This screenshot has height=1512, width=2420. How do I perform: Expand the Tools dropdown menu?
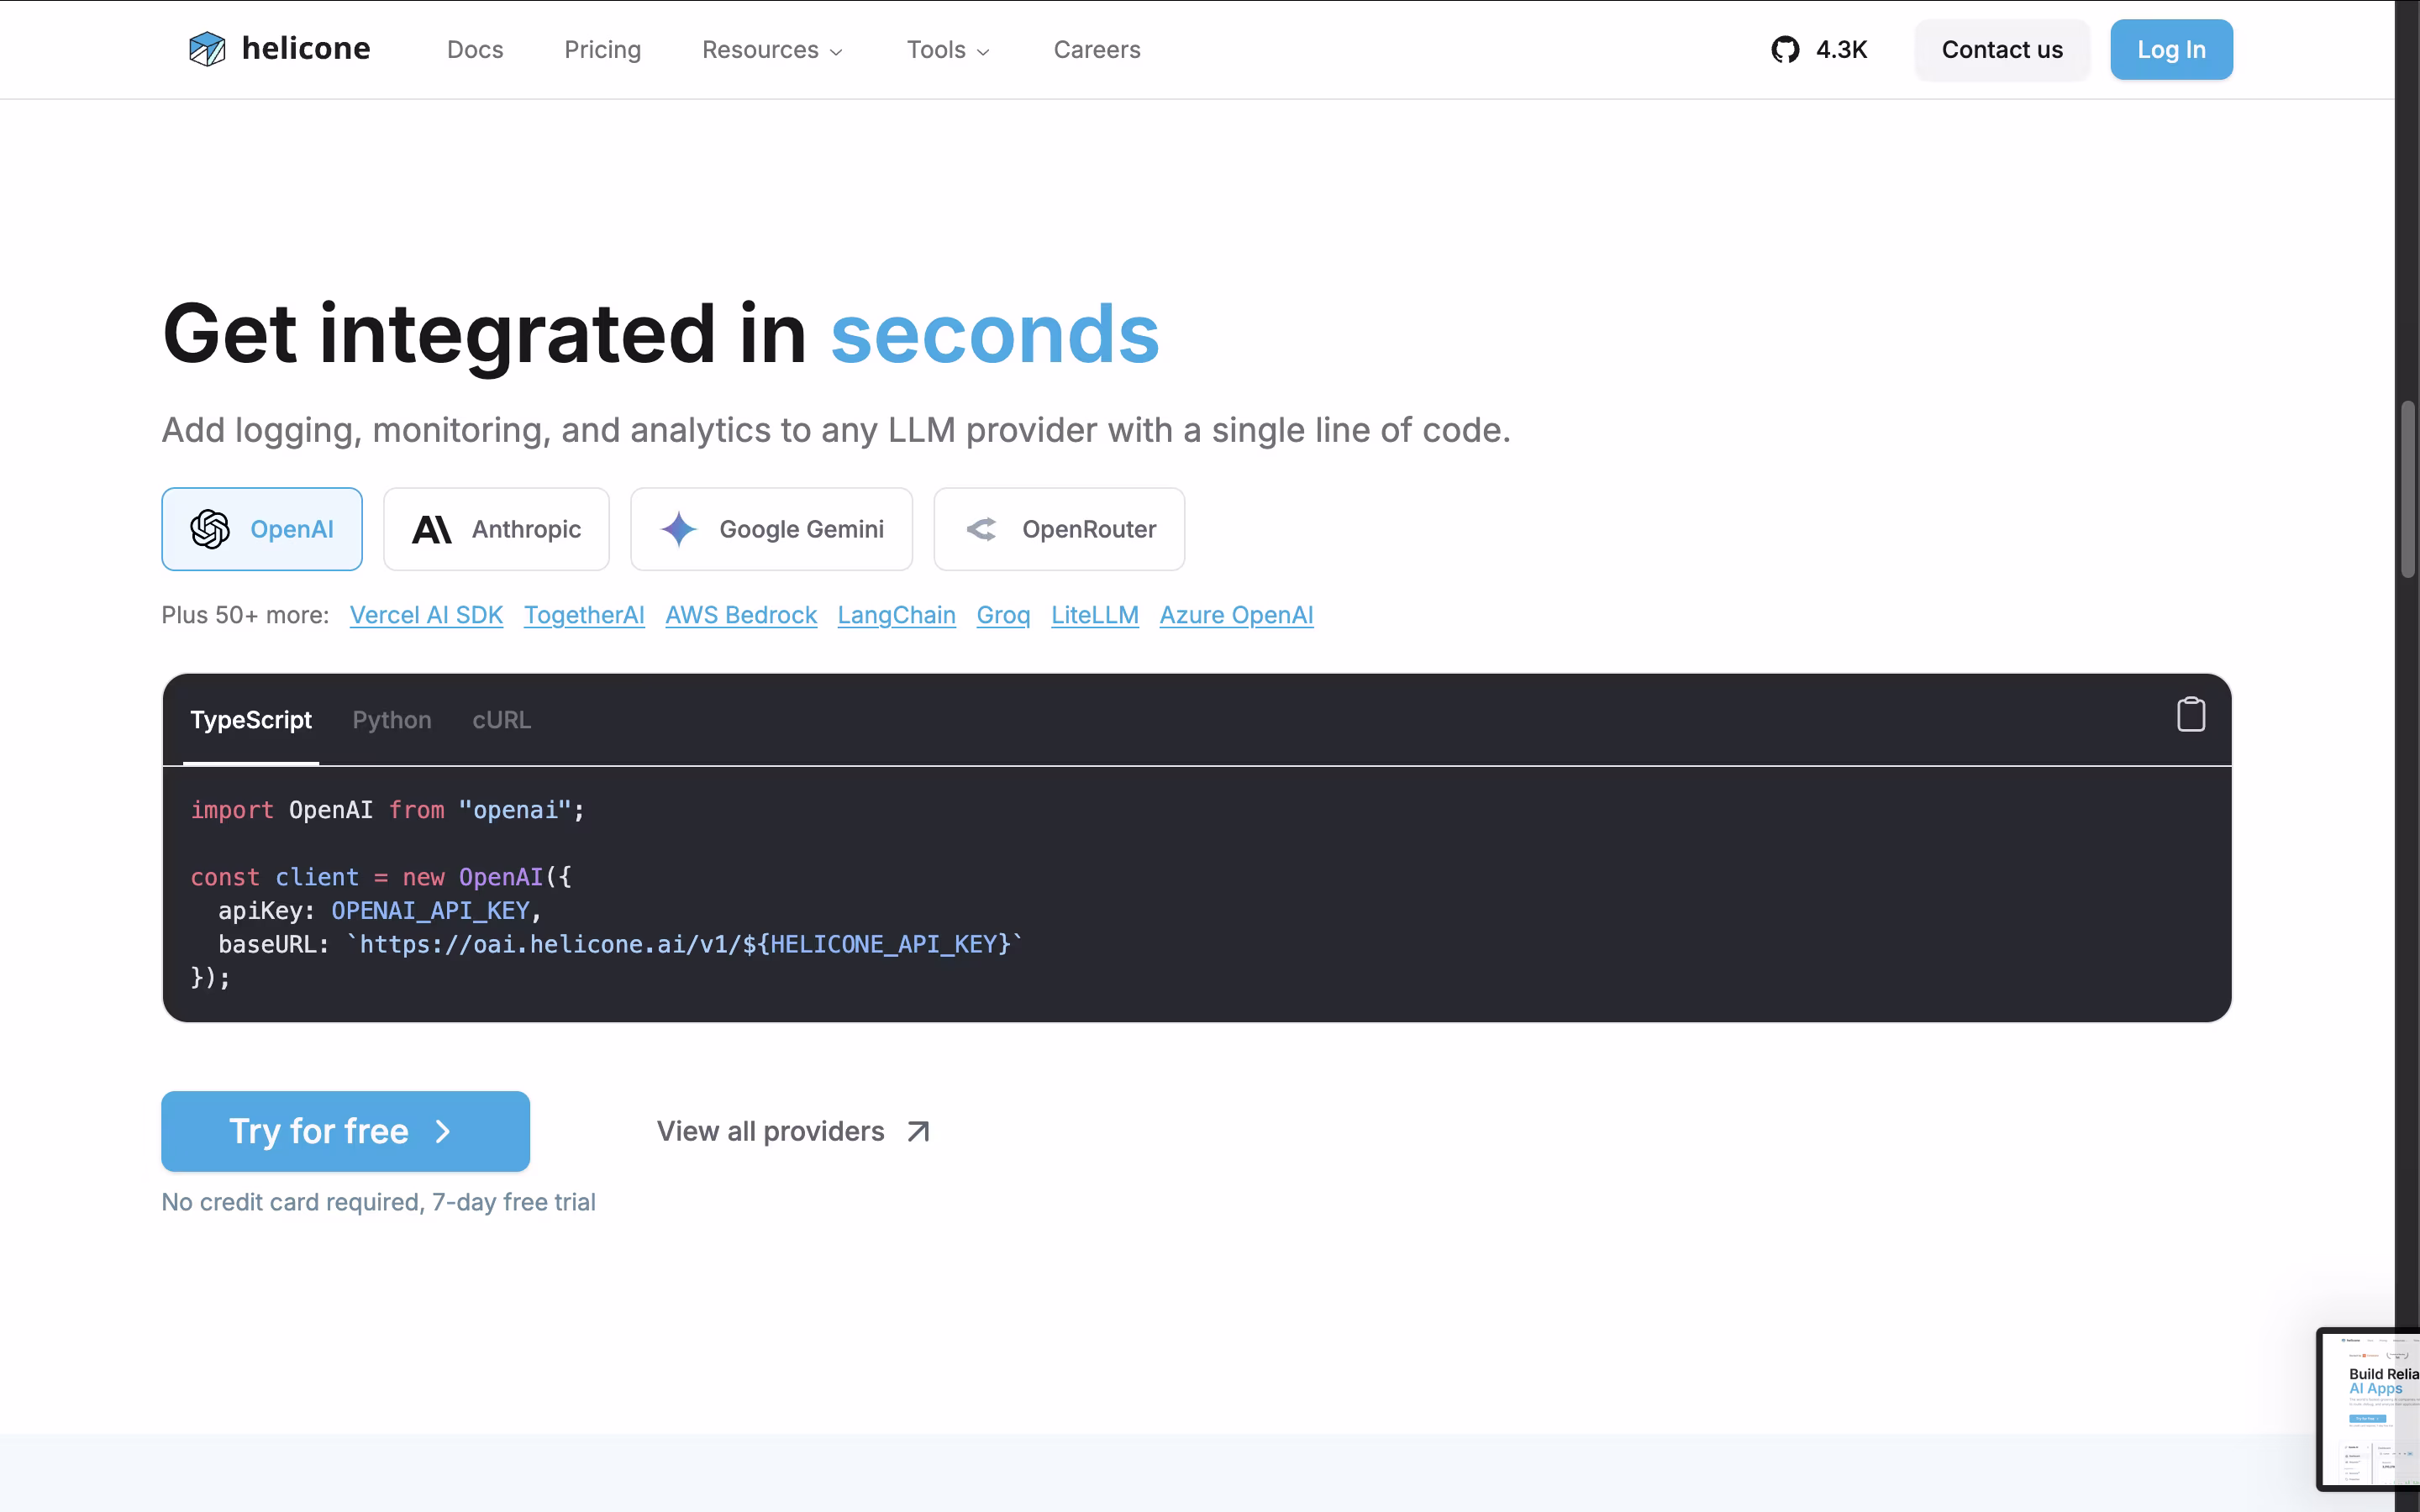point(947,49)
